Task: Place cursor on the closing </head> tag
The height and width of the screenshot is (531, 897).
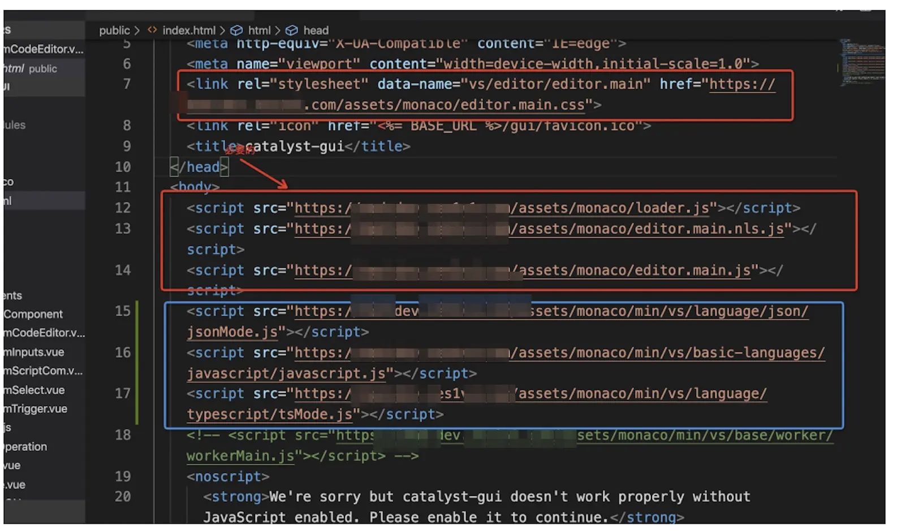Action: 200,167
